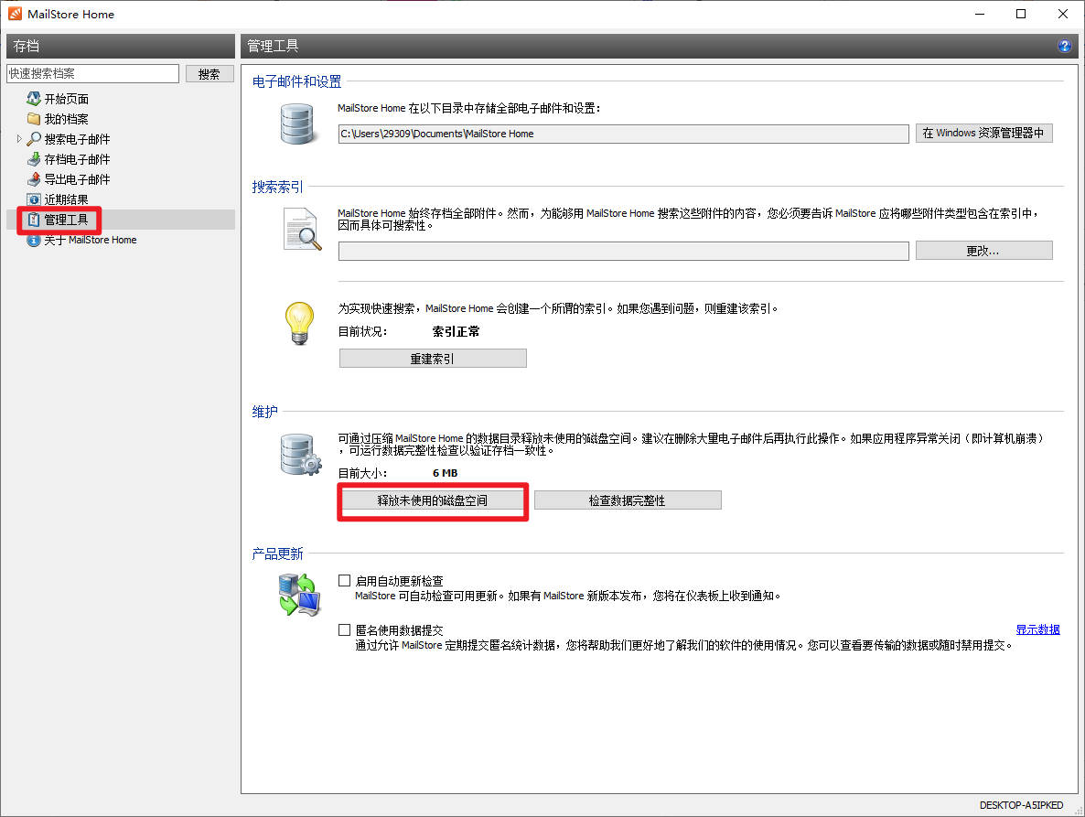Click the 我的档案 folder icon

[x=33, y=118]
